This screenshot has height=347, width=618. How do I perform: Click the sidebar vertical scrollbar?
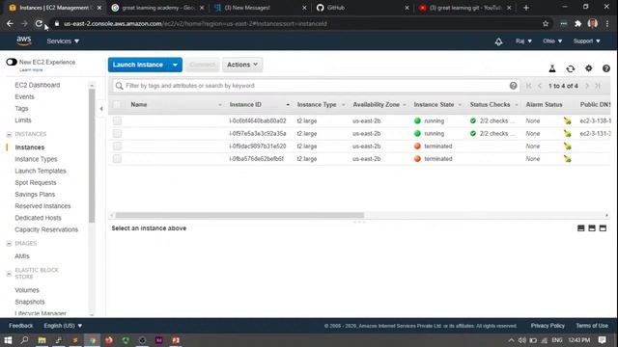92,155
